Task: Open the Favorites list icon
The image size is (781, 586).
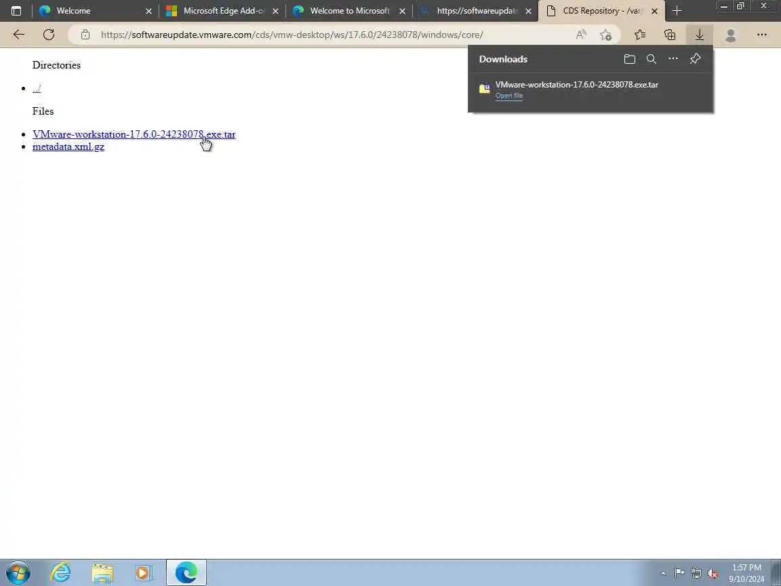Action: pyautogui.click(x=640, y=35)
